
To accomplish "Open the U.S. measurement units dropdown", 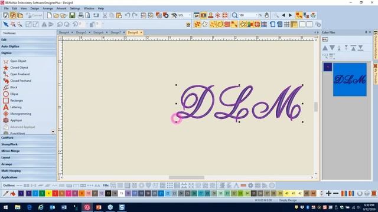I will (190, 15).
